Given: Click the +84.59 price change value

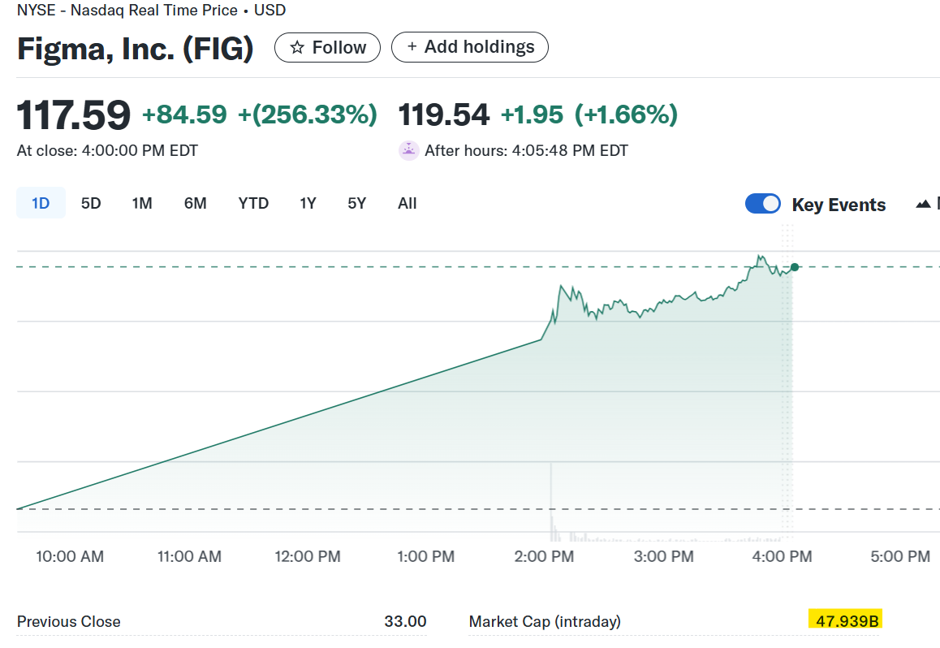Looking at the screenshot, I should pyautogui.click(x=184, y=114).
